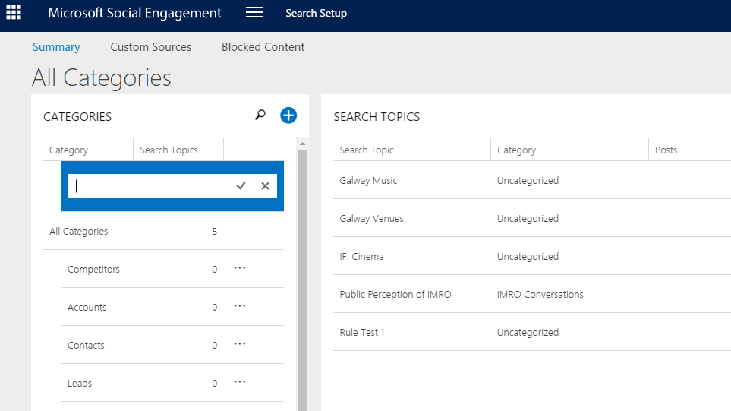This screenshot has width=731, height=411.
Task: Open the Galway Venues search topic
Action: coord(371,218)
